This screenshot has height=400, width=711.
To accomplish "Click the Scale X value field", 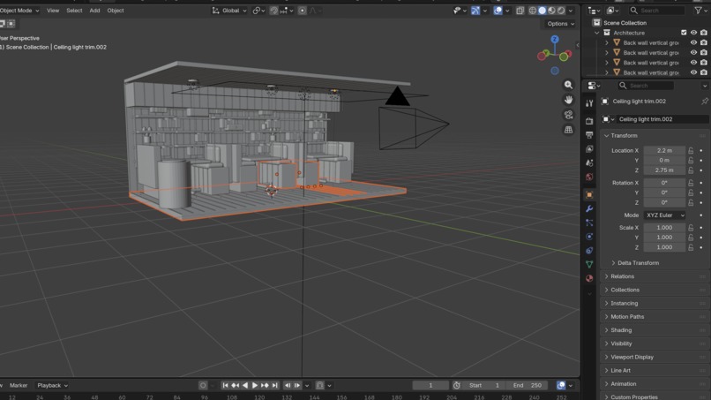I will point(664,228).
